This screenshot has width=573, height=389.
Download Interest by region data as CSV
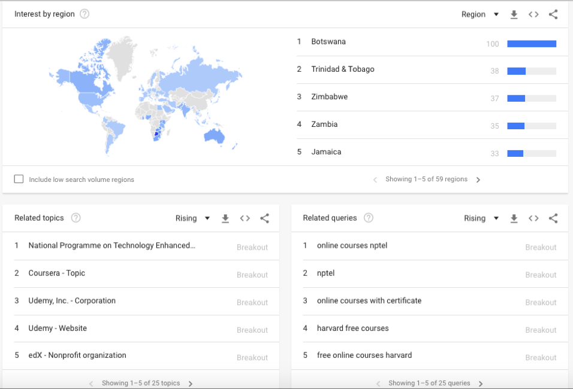(514, 14)
